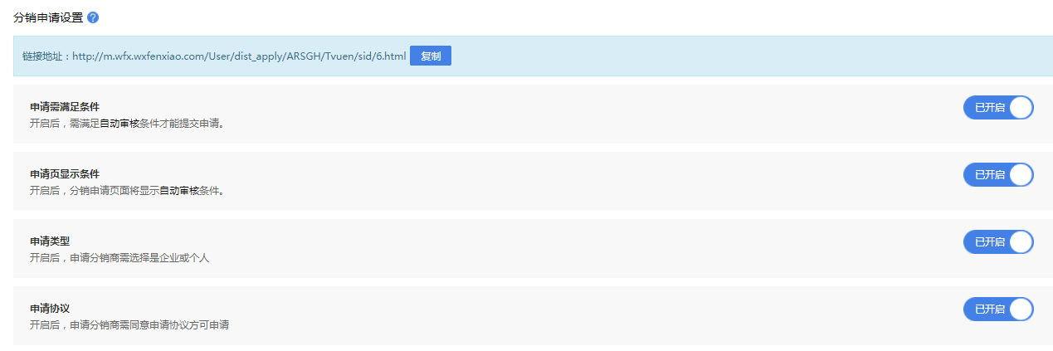Click the description mentioning 企业或个人
This screenshot has width=1053, height=351.
tap(119, 258)
